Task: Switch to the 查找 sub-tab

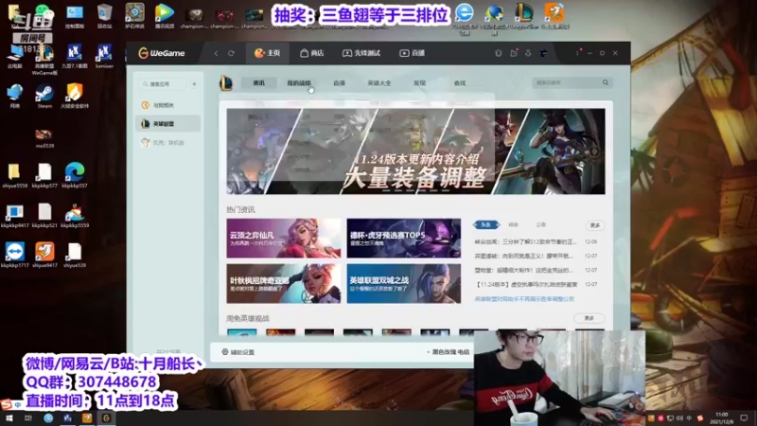Action: 460,83
